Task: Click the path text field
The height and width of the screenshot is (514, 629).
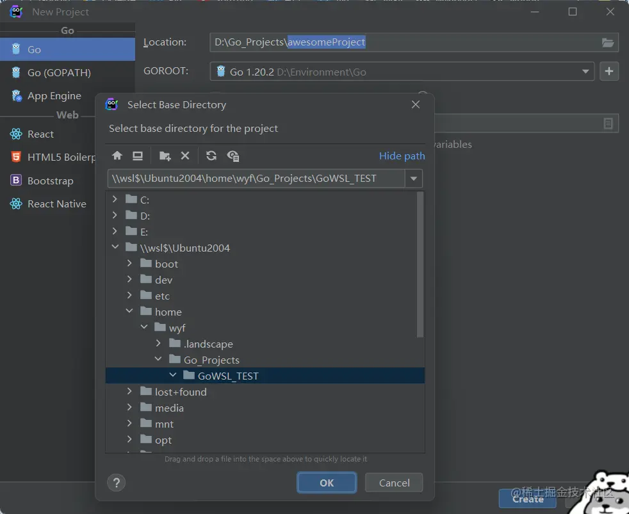Action: point(256,179)
